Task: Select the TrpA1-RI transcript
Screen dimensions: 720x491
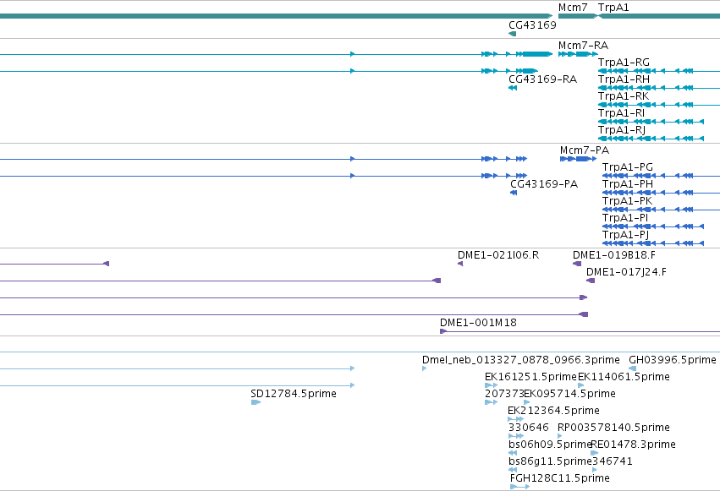Action: tap(651, 122)
